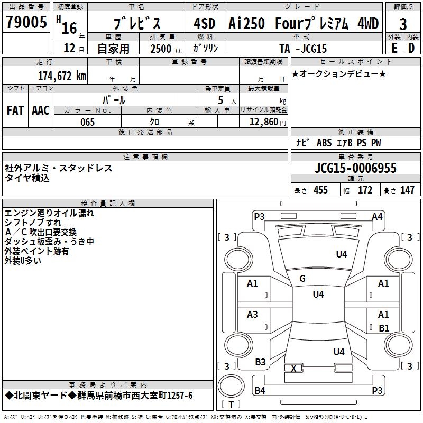The image size is (423, 423).
Task: Select the 事務局よりご案内 header
Action: (x=108, y=385)
